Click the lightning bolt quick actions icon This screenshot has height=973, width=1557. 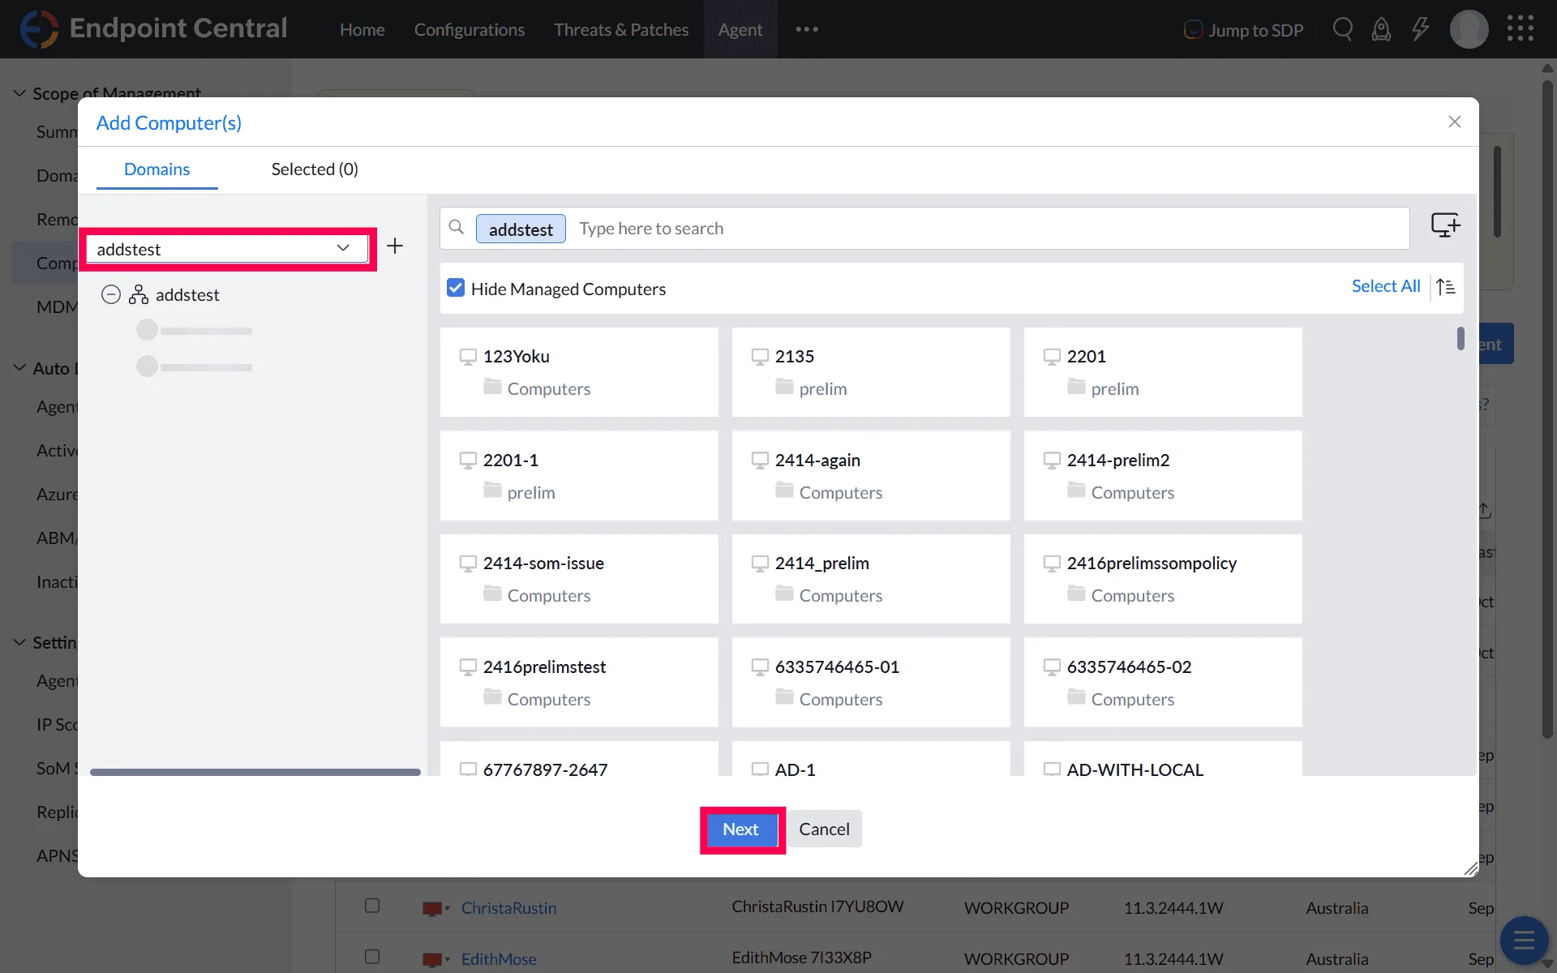point(1420,29)
